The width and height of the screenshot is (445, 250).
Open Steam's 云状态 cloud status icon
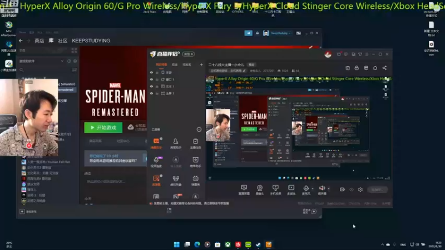(x=131, y=127)
